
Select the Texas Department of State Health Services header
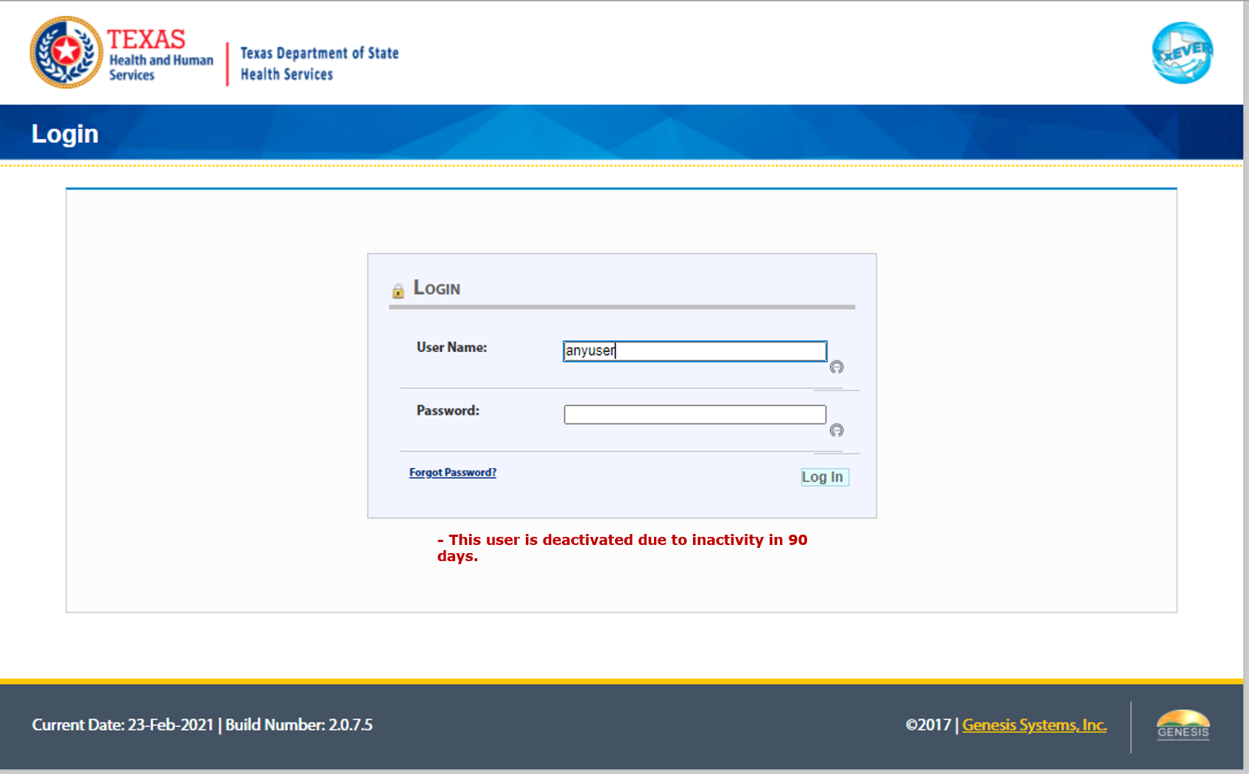pyautogui.click(x=319, y=63)
